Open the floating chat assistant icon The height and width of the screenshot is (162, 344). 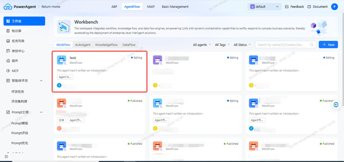pos(336,105)
